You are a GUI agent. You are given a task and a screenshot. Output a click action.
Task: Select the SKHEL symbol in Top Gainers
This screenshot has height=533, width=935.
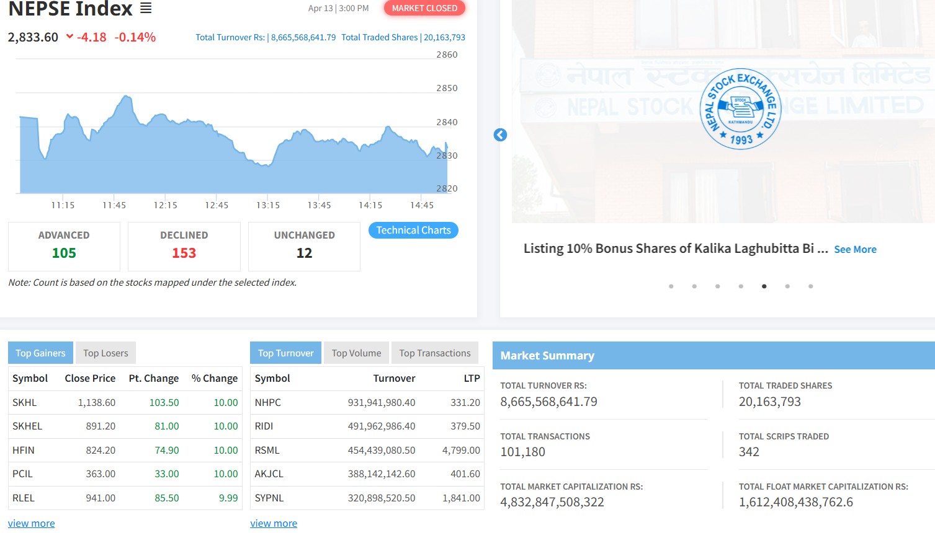click(x=27, y=426)
